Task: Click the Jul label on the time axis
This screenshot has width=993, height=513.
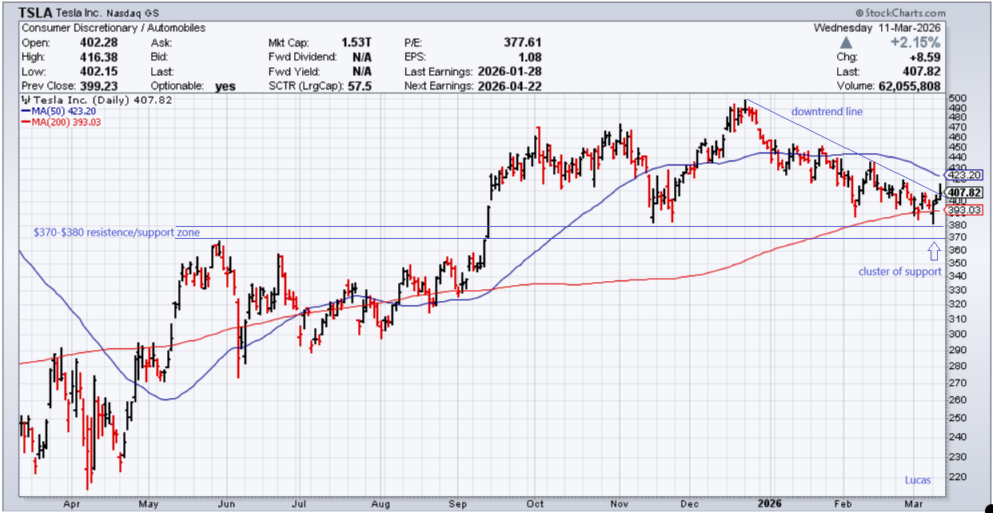Action: (x=300, y=504)
